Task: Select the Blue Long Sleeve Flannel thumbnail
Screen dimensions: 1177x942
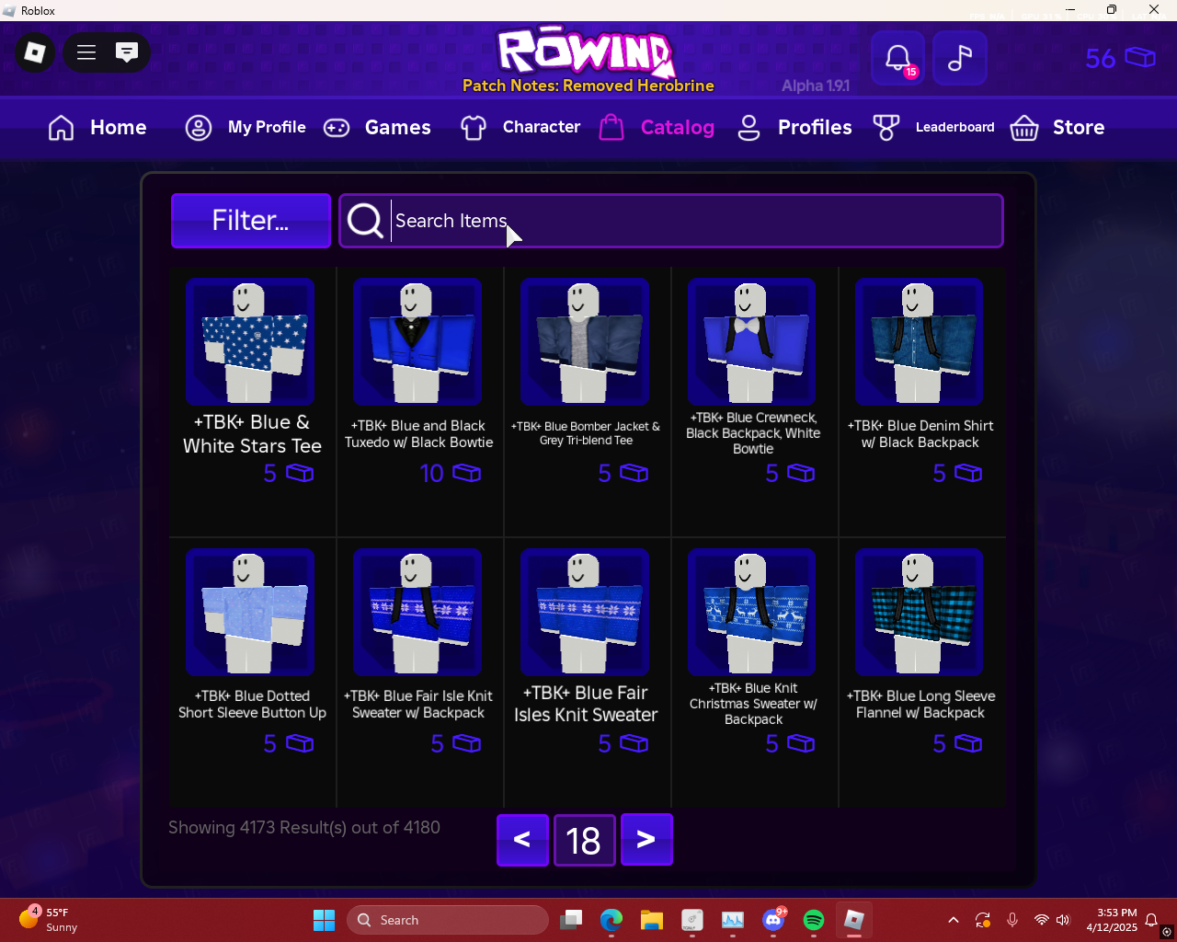Action: (x=920, y=613)
